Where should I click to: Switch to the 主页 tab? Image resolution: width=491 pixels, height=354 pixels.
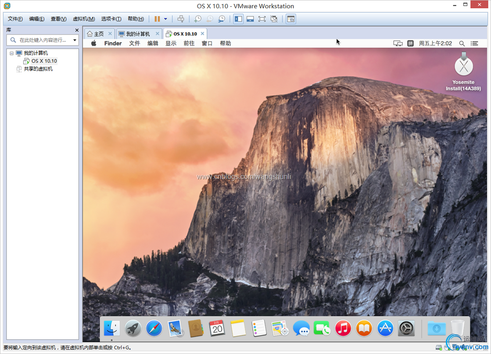point(99,34)
